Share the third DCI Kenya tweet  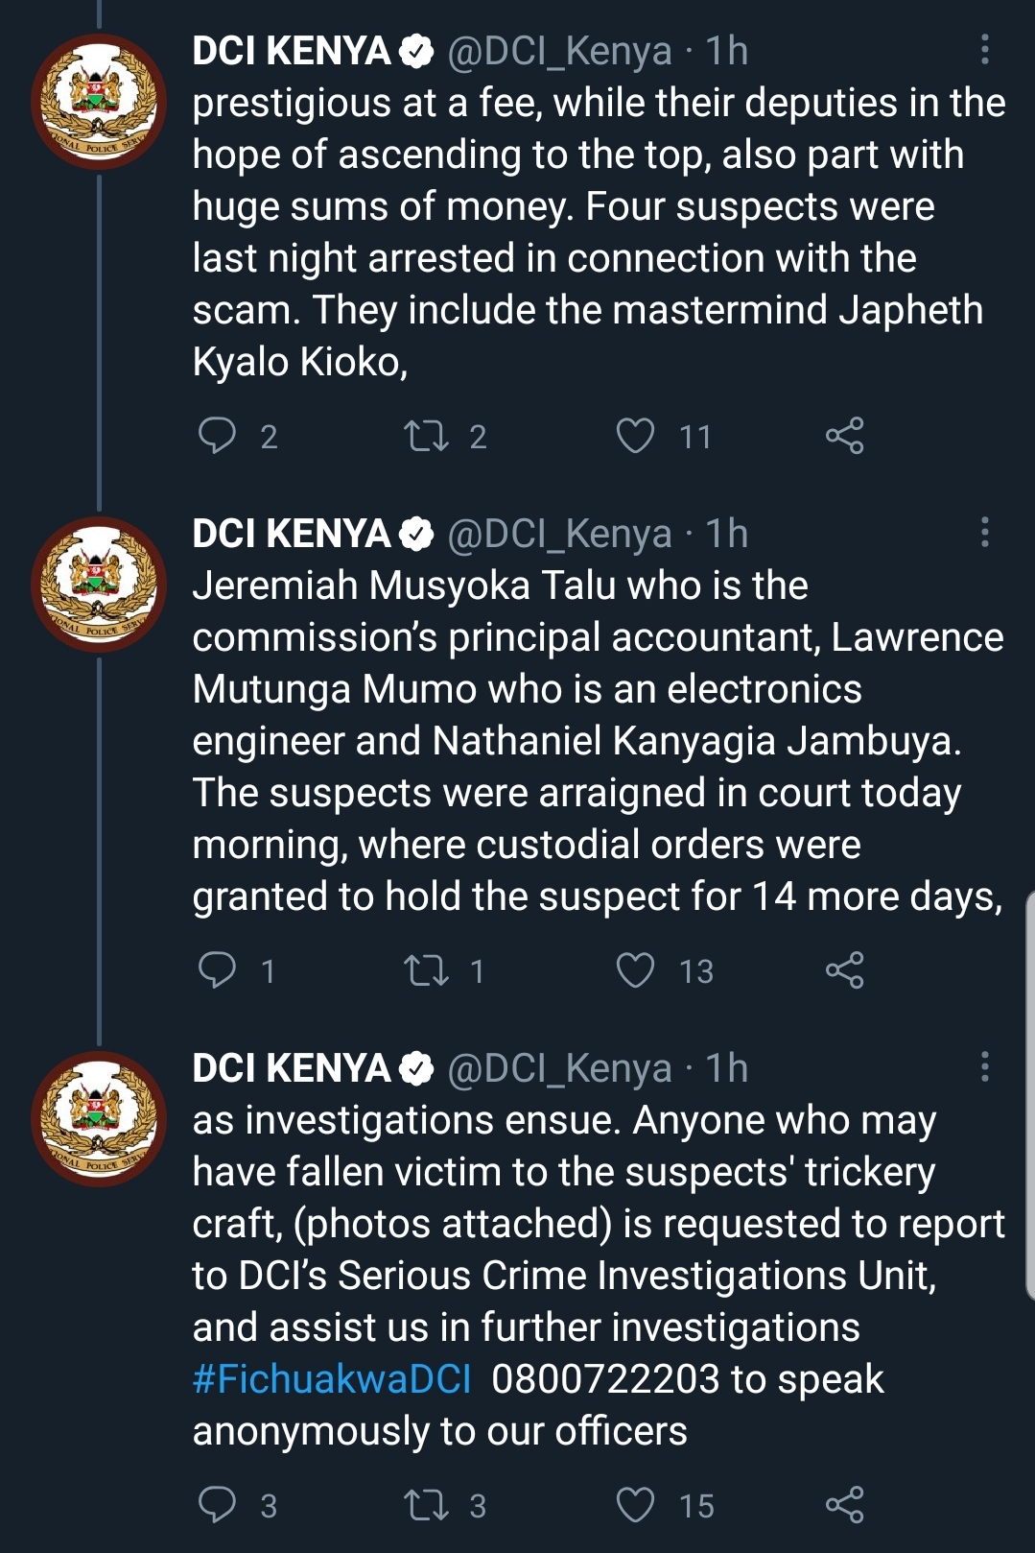pyautogui.click(x=844, y=1505)
